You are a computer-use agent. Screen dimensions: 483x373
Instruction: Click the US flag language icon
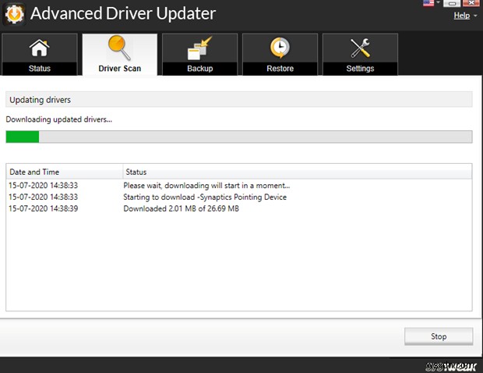click(428, 3)
